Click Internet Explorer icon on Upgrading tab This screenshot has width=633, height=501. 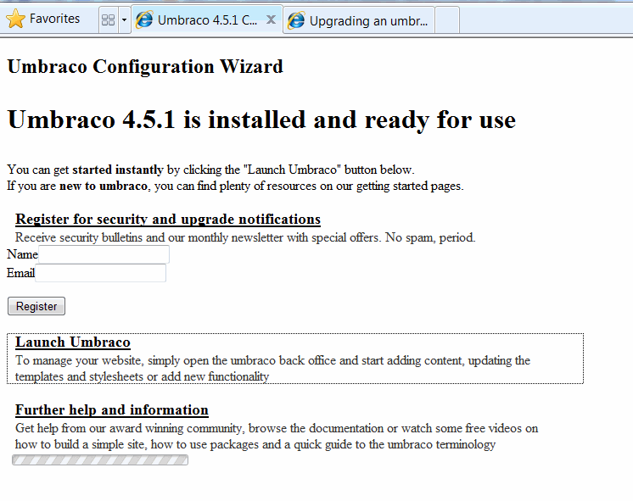click(x=296, y=20)
